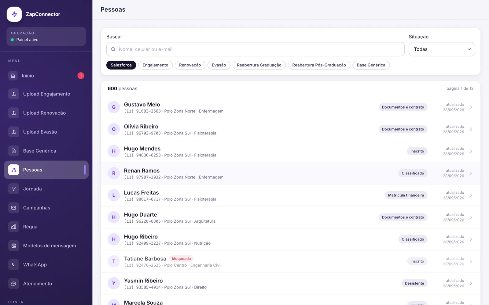489x305 pixels.
Task: Expand Hugo Mendes row chevron
Action: 471,151
